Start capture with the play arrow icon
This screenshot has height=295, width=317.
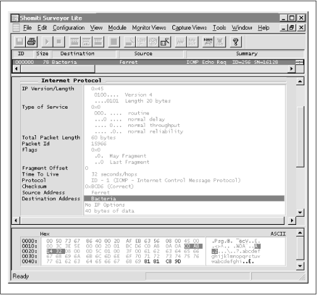click(47, 42)
